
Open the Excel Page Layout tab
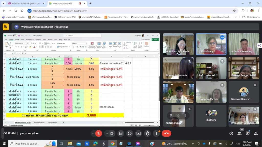click(30, 40)
